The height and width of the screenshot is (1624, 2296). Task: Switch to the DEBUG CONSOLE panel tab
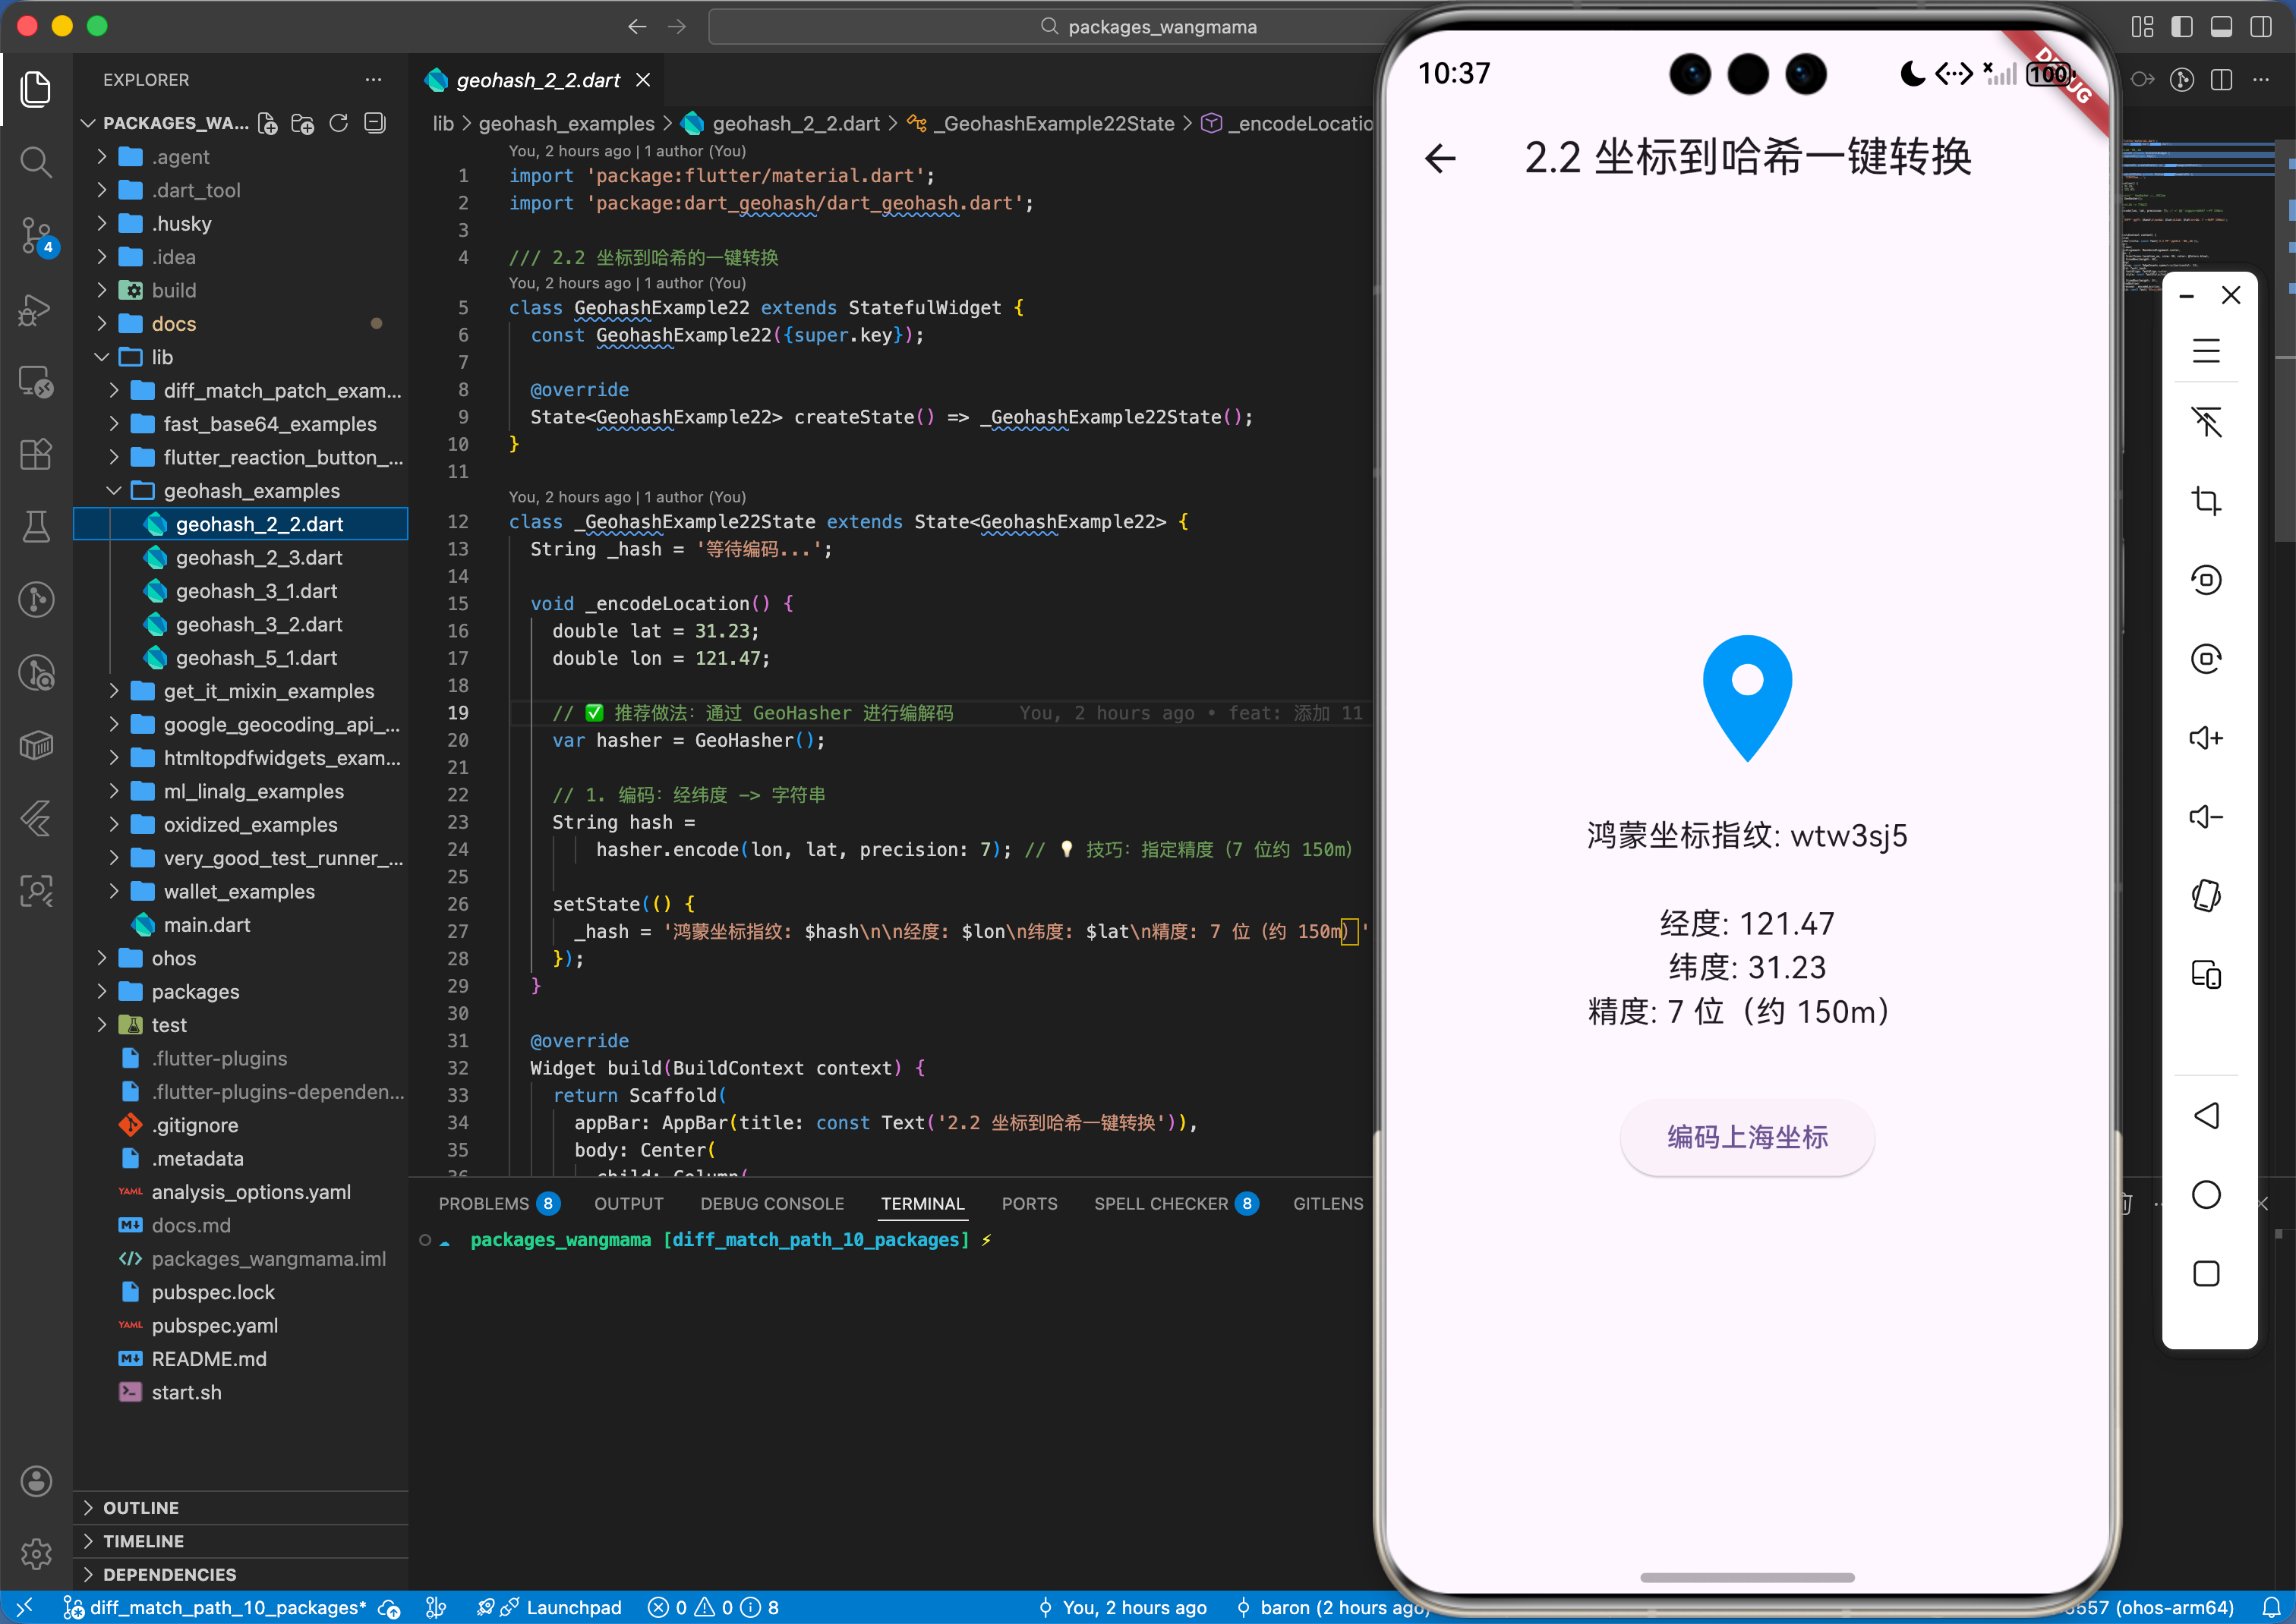coord(771,1203)
